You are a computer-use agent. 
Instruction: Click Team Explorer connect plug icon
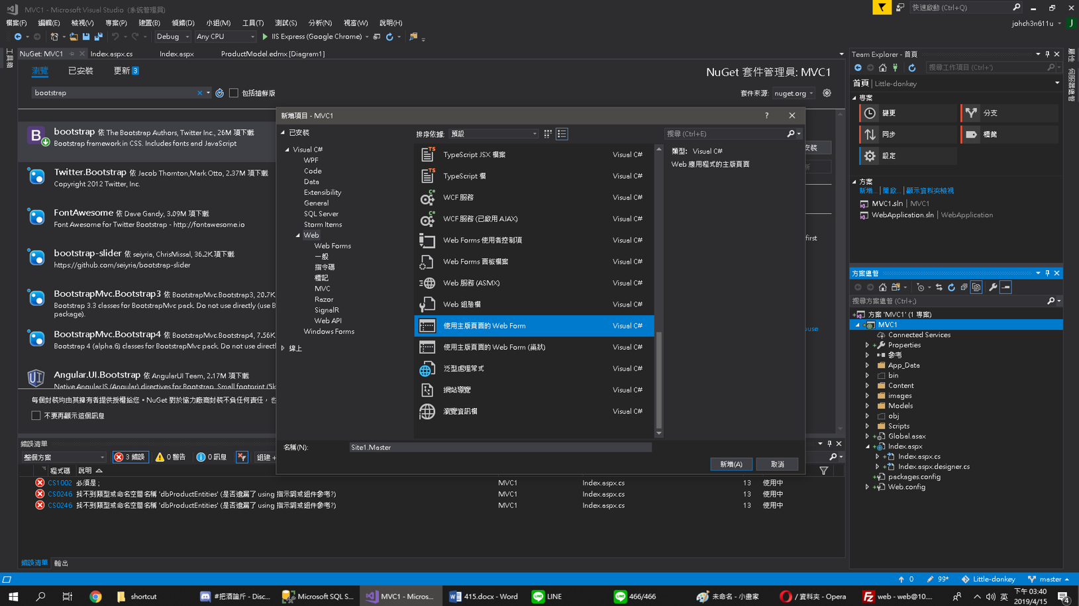pyautogui.click(x=895, y=68)
